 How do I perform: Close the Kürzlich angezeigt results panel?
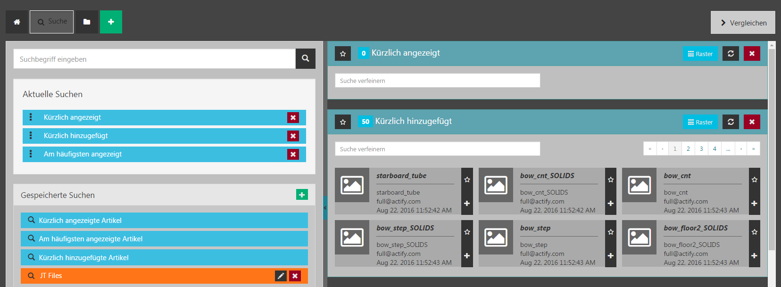tap(752, 54)
